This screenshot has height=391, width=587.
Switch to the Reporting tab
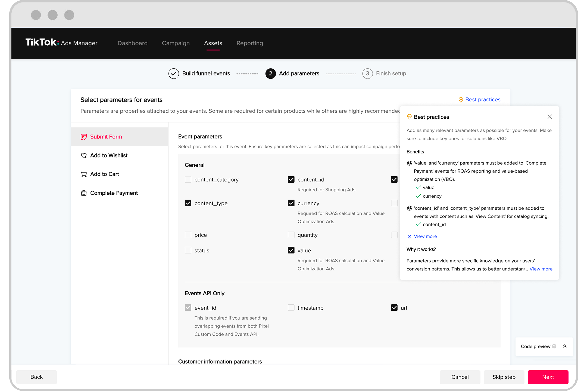[249, 43]
